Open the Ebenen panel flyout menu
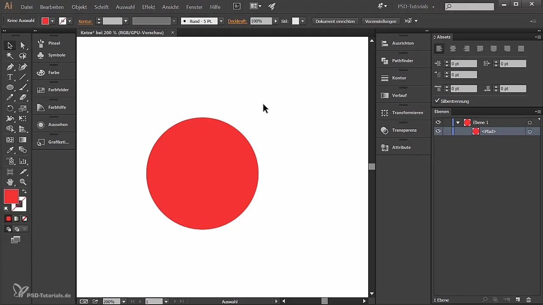 pos(538,112)
